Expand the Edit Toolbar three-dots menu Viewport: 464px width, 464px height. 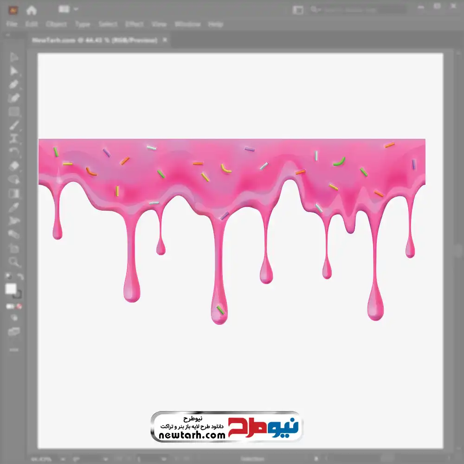pyautogui.click(x=14, y=349)
